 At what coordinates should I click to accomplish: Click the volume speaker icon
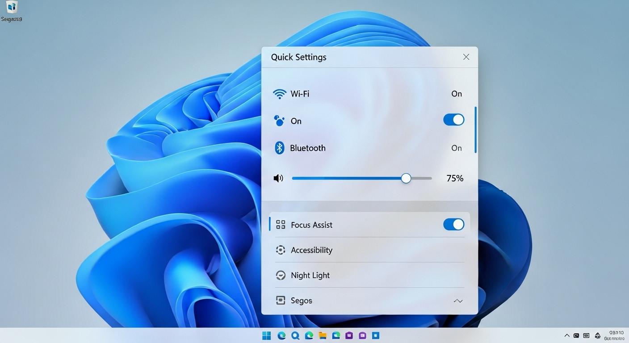(x=278, y=178)
